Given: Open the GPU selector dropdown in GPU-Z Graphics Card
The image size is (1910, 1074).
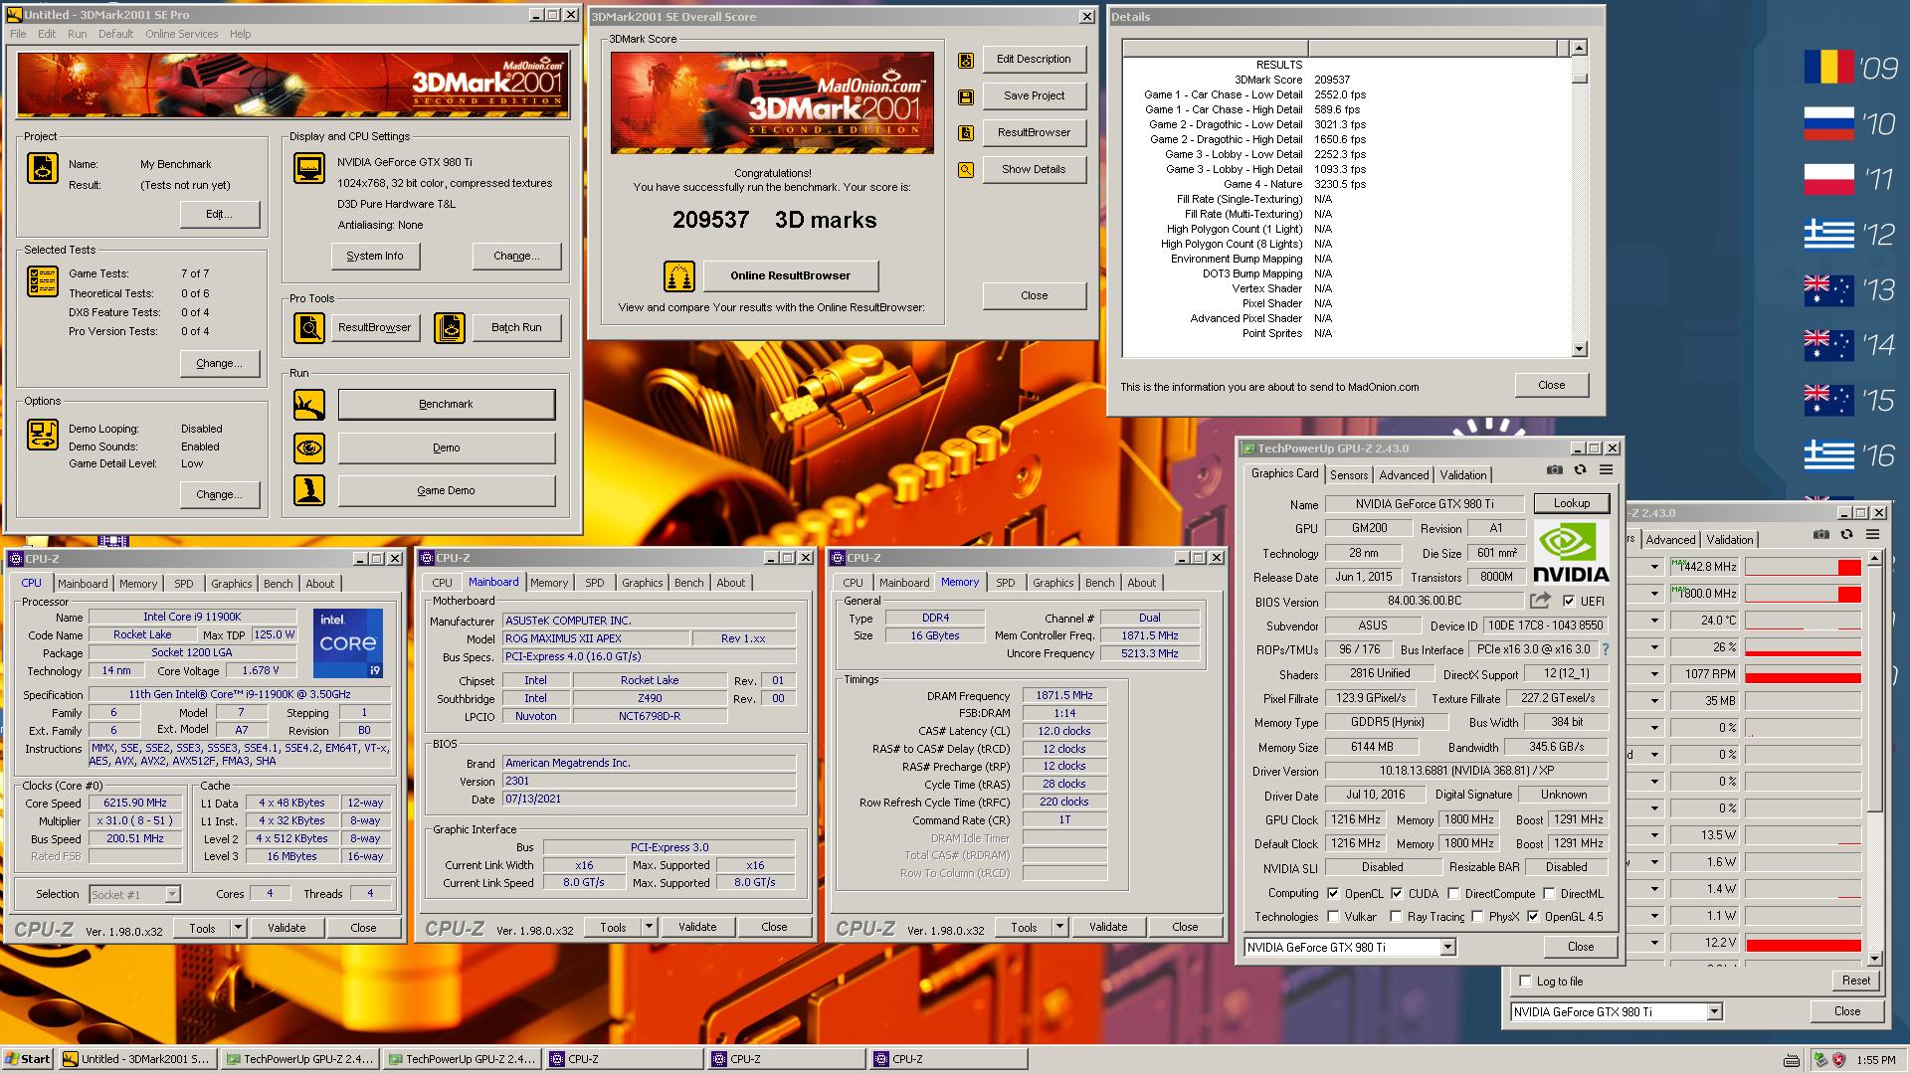Looking at the screenshot, I should pos(1448,948).
